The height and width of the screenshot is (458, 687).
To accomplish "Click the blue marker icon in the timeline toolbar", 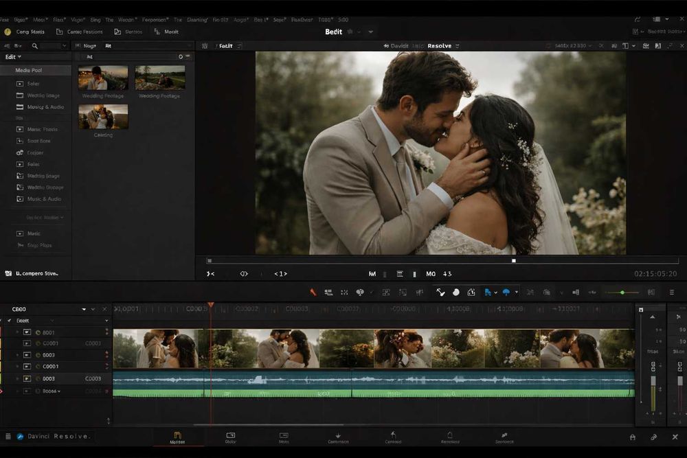I will [506, 292].
